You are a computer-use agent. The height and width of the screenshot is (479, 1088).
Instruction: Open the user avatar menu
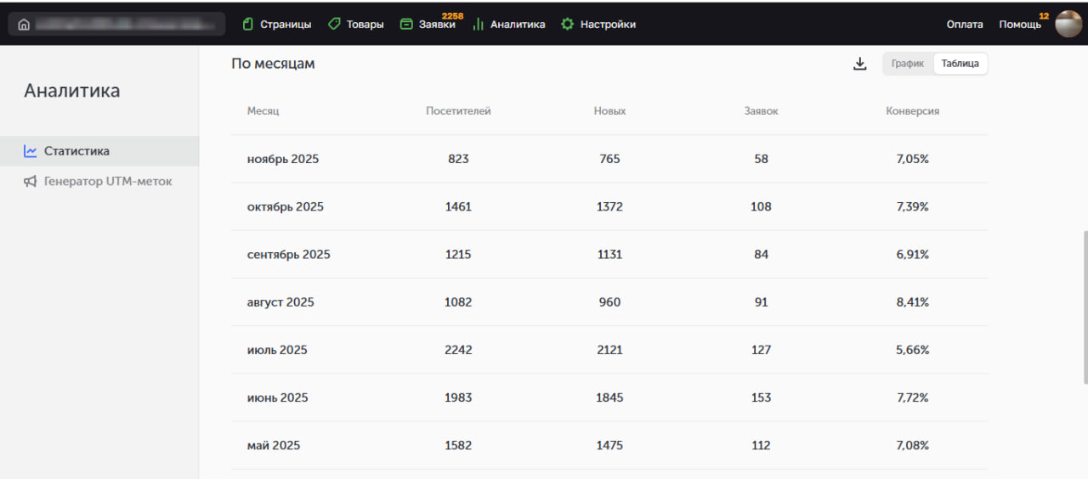(1068, 24)
